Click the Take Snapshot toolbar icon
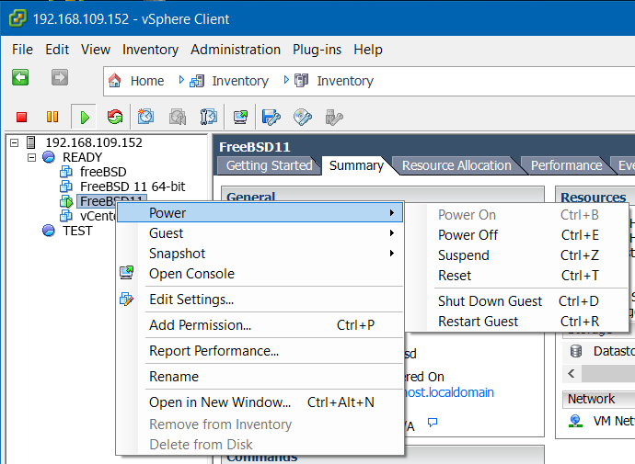Image resolution: width=635 pixels, height=464 pixels. click(x=145, y=117)
